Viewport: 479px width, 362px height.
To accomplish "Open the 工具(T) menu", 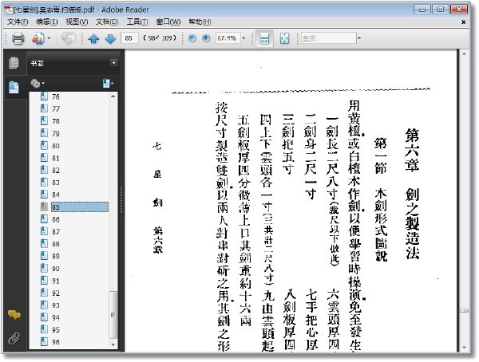I will [137, 22].
